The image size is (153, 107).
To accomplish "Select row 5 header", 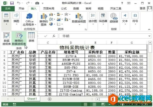I will pos(4,64).
